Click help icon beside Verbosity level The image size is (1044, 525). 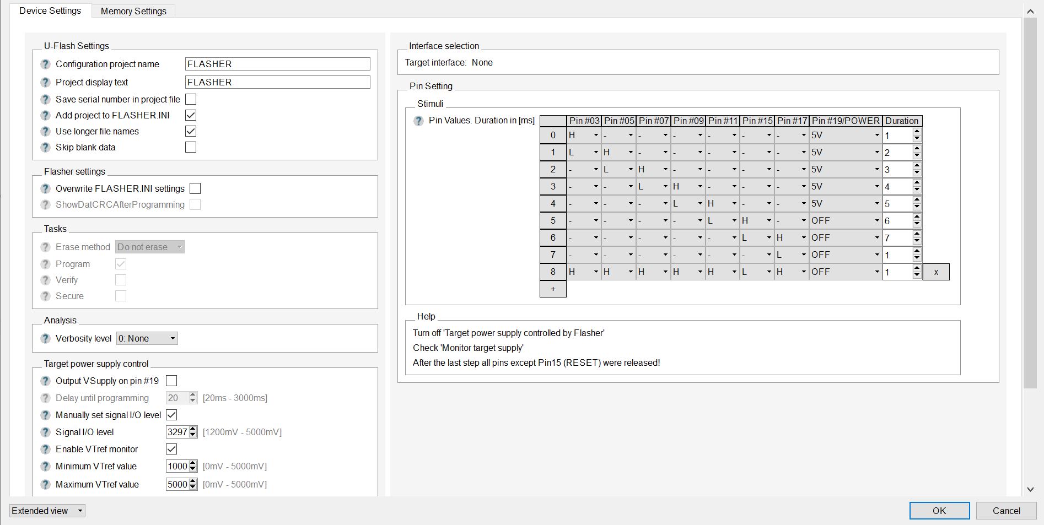pyautogui.click(x=46, y=339)
